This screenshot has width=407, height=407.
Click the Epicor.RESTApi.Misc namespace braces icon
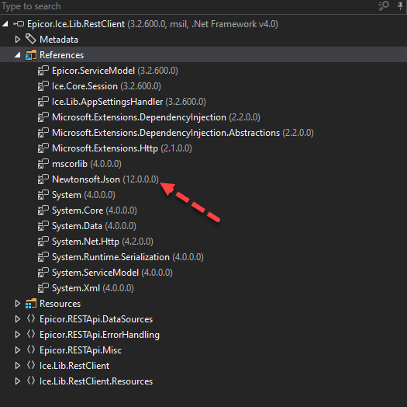point(31,350)
